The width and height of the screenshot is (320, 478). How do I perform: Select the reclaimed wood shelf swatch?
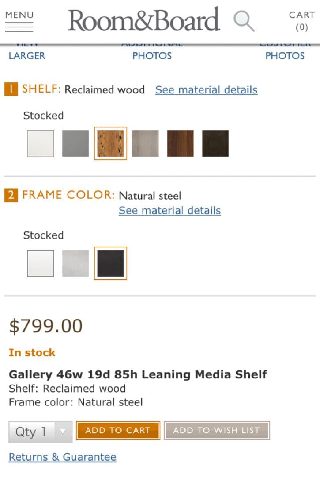pyautogui.click(x=110, y=143)
